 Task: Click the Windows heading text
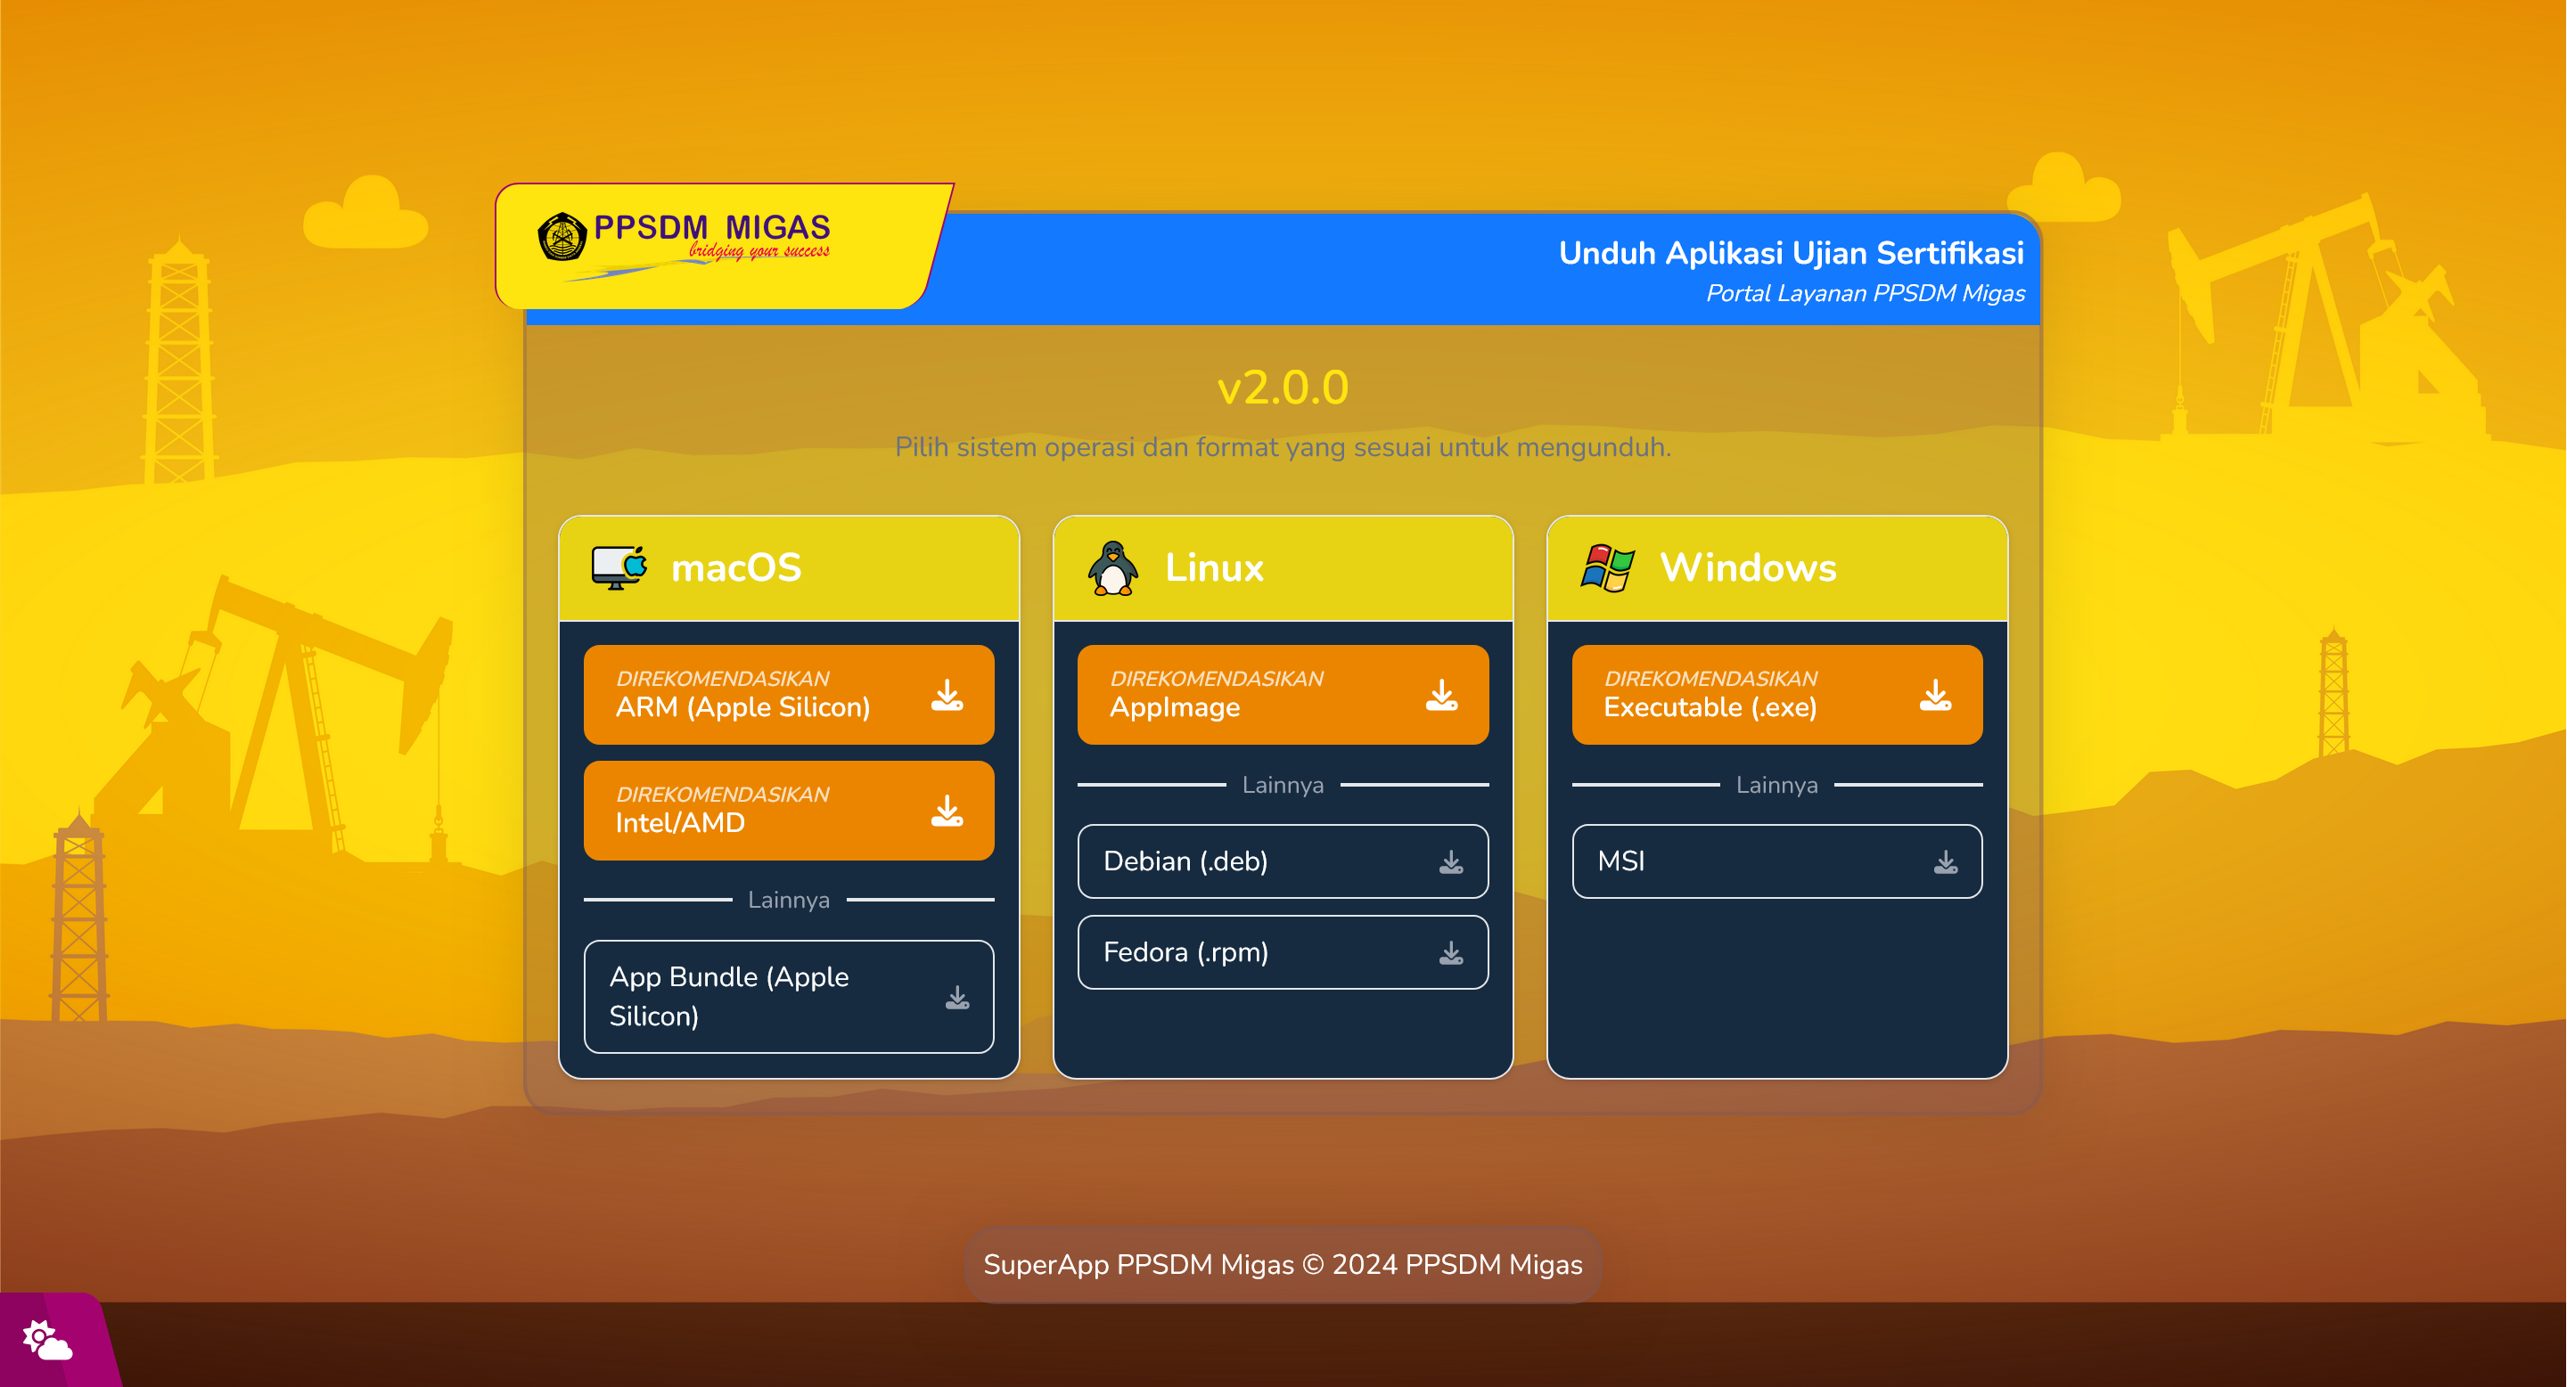1747,567
